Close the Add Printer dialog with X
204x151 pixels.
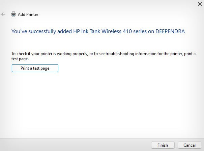[200, 4]
